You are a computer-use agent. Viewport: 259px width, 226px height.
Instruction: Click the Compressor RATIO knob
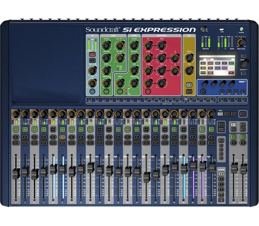tap(120, 83)
